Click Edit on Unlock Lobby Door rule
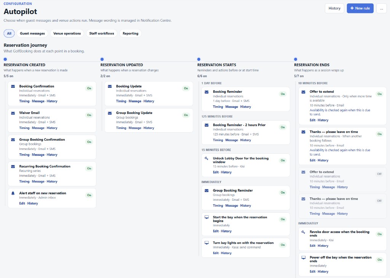Viewport: 390px width, 278px height. click(x=216, y=172)
